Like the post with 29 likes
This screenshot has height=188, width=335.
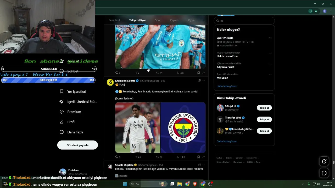pyautogui.click(x=158, y=73)
